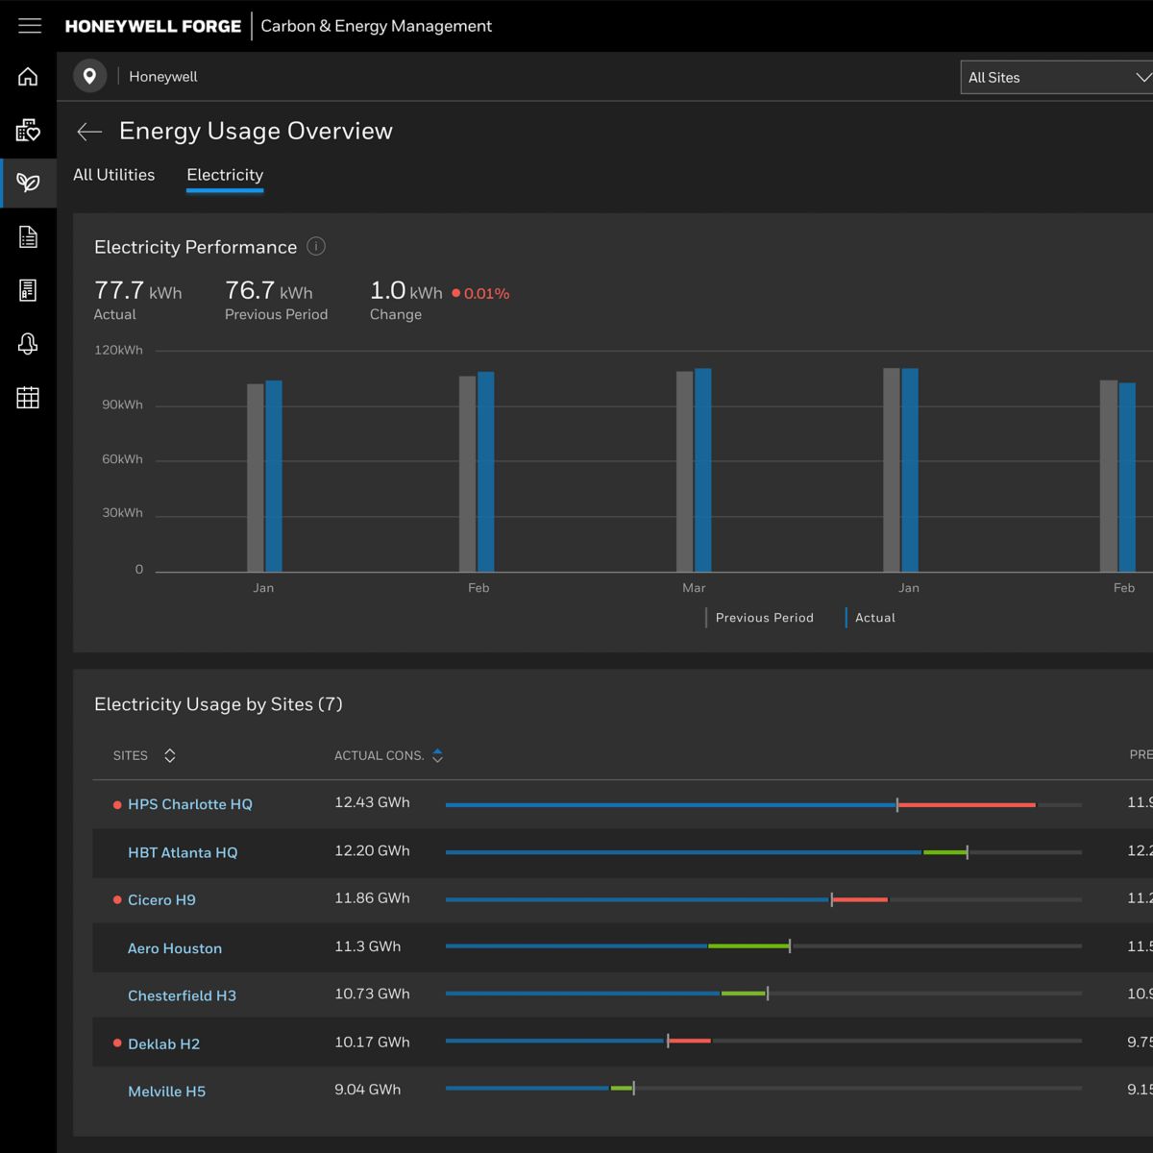1153x1153 pixels.
Task: Open HPS Charlotte HQ site
Action: pos(190,804)
